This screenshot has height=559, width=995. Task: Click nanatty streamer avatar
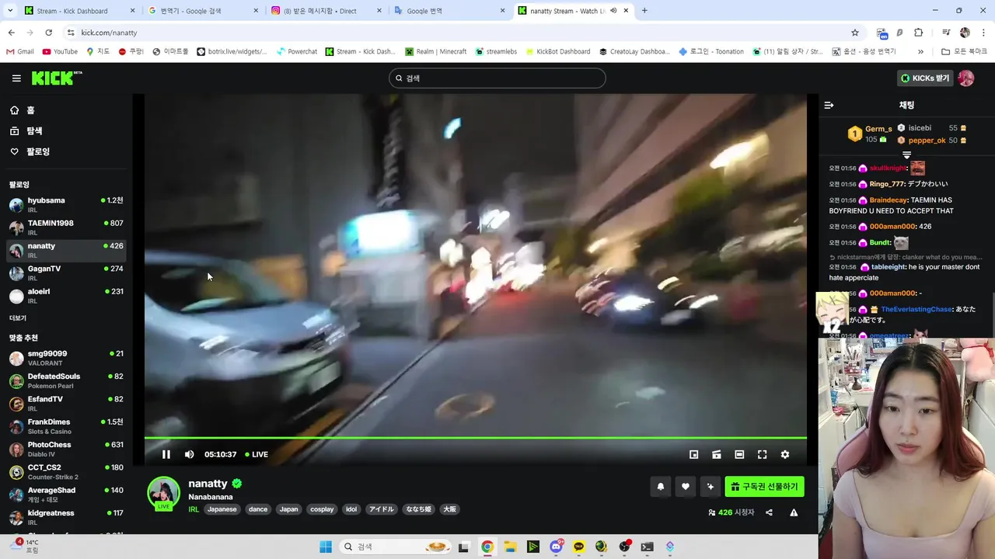click(x=163, y=494)
